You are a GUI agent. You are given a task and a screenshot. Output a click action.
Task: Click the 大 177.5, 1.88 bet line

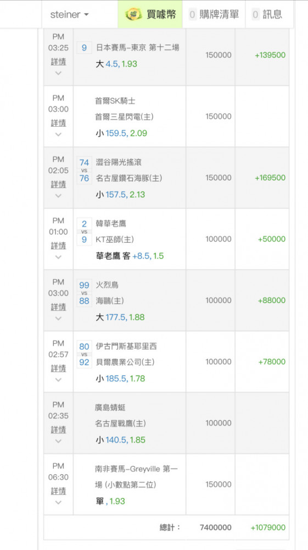pyautogui.click(x=120, y=317)
